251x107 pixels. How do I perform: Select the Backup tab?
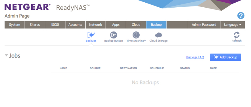pos(156,25)
